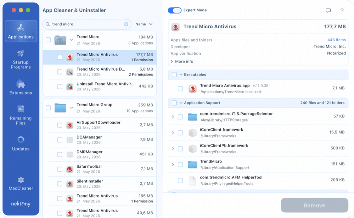Expand More info details
This screenshot has height=218, width=354.
182,61
